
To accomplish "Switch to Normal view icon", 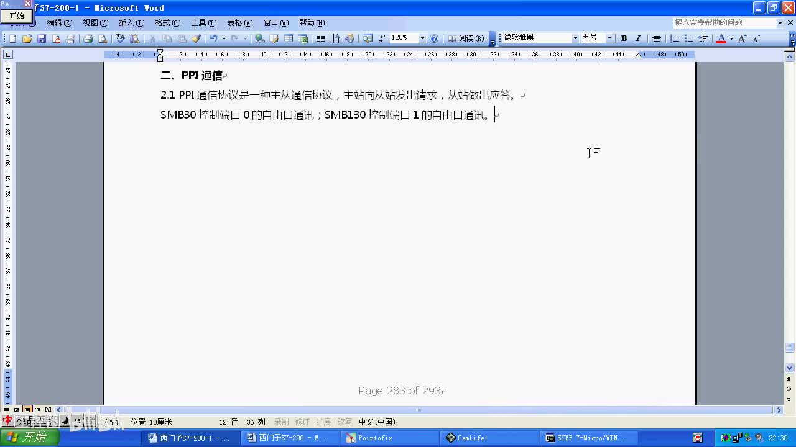I will click(7, 410).
